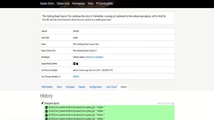Switch to the Configuration tab
Image resolution: width=214 pixels, height=120 pixels.
click(96, 87)
